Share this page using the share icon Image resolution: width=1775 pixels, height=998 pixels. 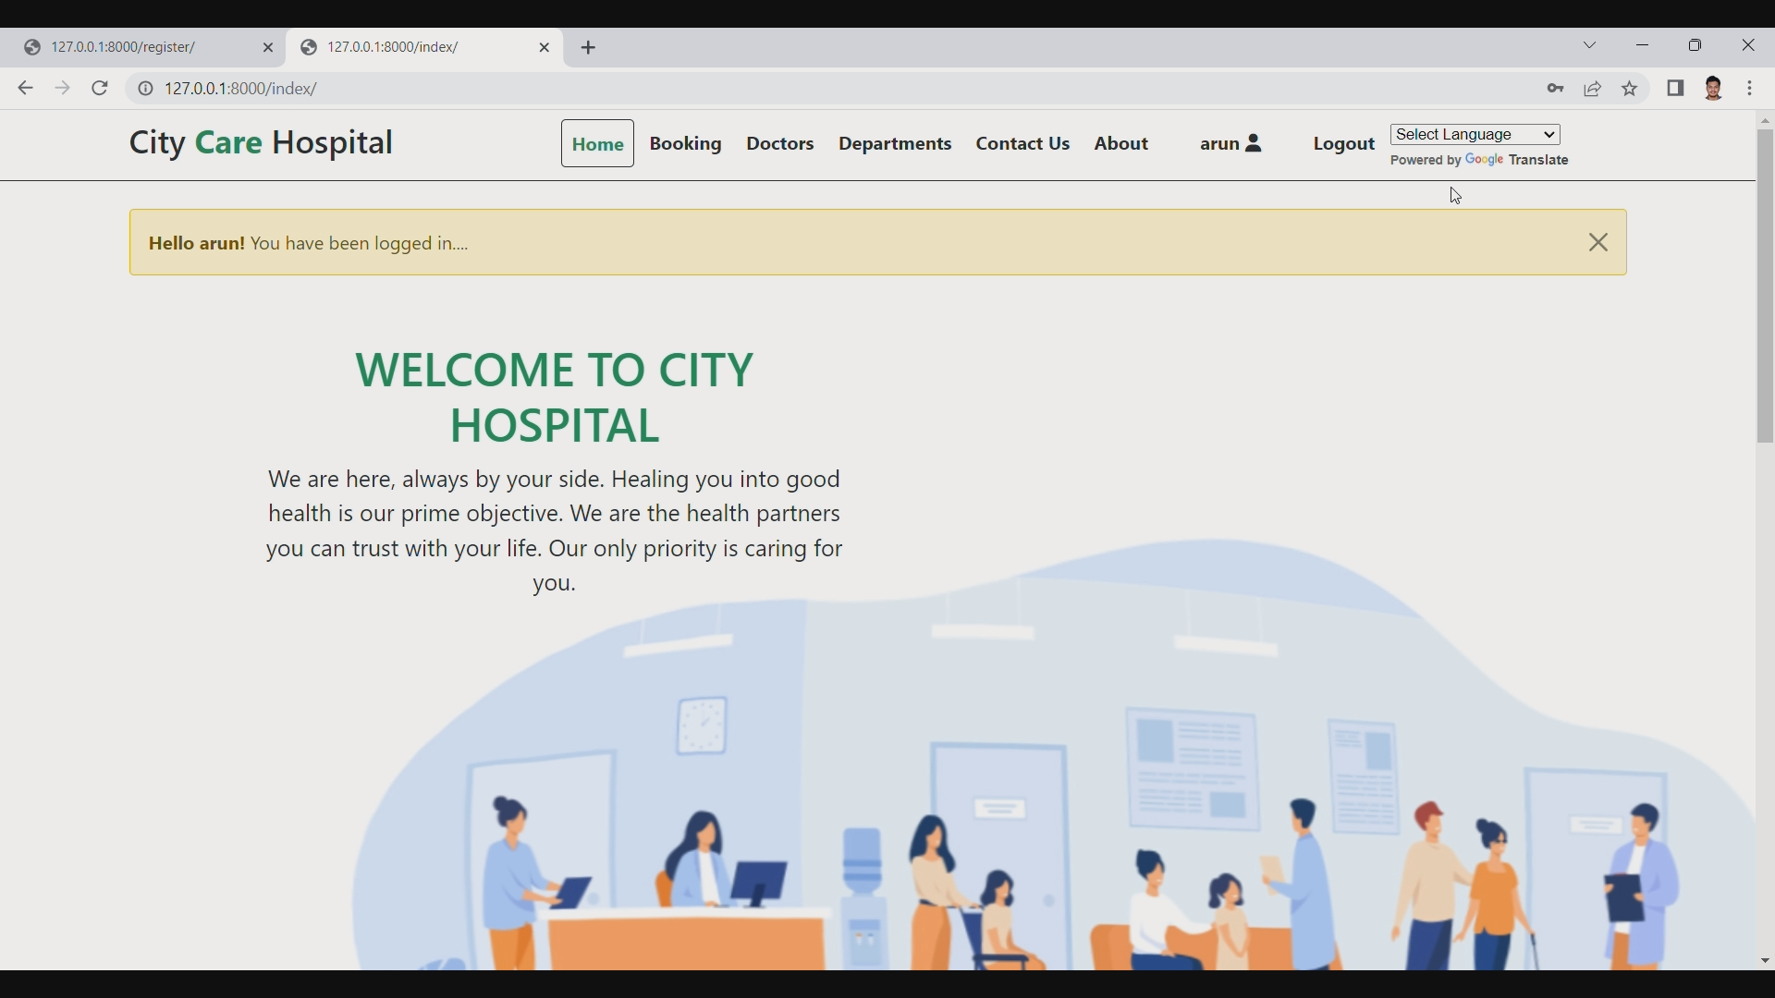click(x=1593, y=89)
